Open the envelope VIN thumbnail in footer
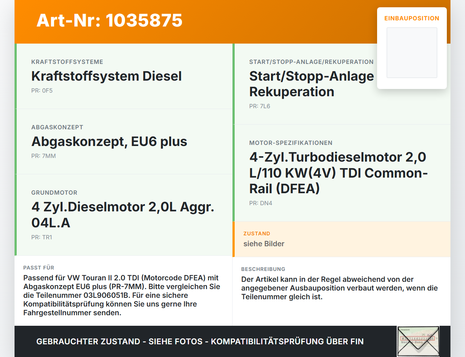 pyautogui.click(x=418, y=341)
